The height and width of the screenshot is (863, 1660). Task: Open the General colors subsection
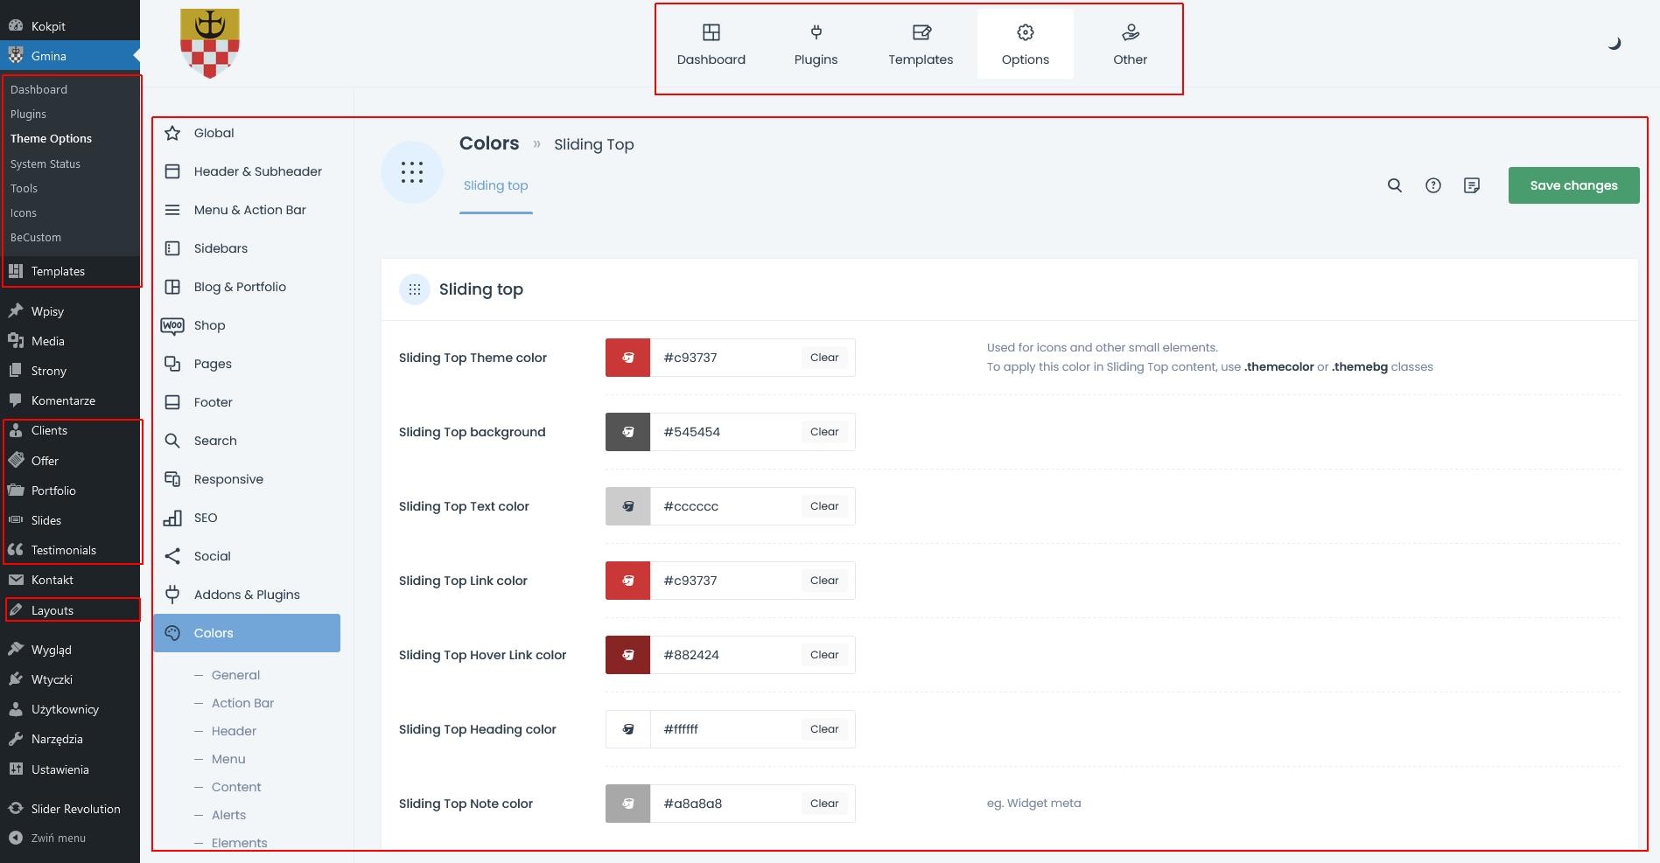(235, 675)
